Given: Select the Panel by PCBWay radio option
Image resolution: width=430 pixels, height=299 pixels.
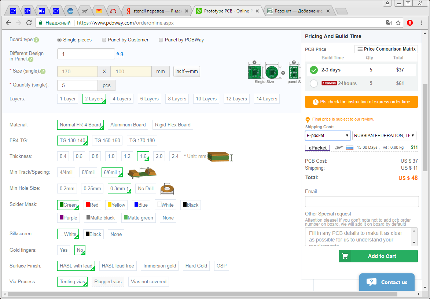Looking at the screenshot, I should pos(161,40).
